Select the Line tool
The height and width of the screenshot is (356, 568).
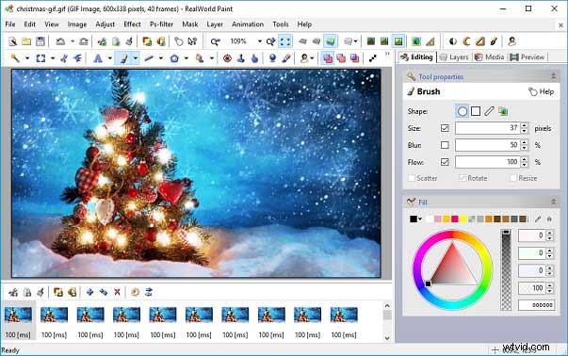tap(149, 58)
